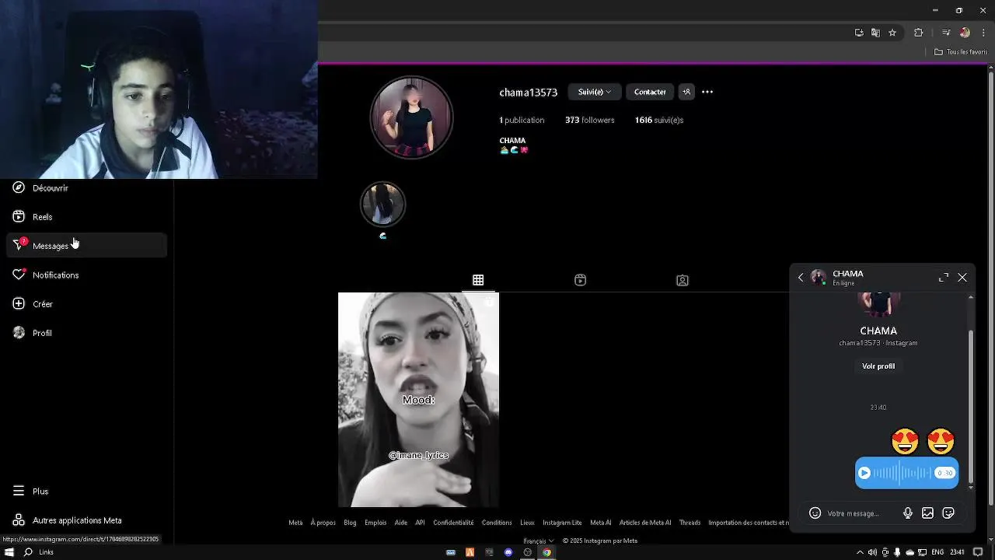This screenshot has height=560, width=995.
Task: Open the Threads footer link
Action: (x=690, y=523)
